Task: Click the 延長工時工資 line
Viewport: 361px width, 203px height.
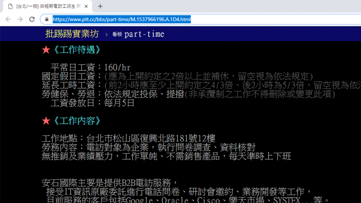Action: click(201, 85)
